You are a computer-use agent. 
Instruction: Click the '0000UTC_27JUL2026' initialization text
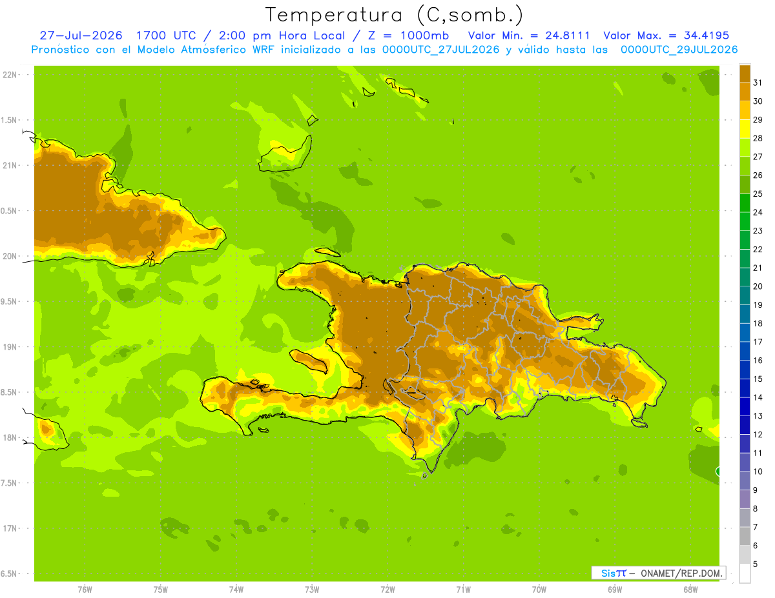[x=440, y=50]
